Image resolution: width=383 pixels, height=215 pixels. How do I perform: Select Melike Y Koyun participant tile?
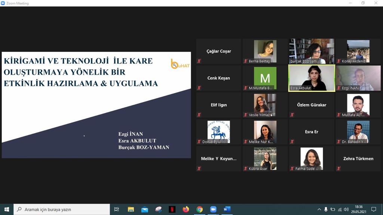pos(218,158)
